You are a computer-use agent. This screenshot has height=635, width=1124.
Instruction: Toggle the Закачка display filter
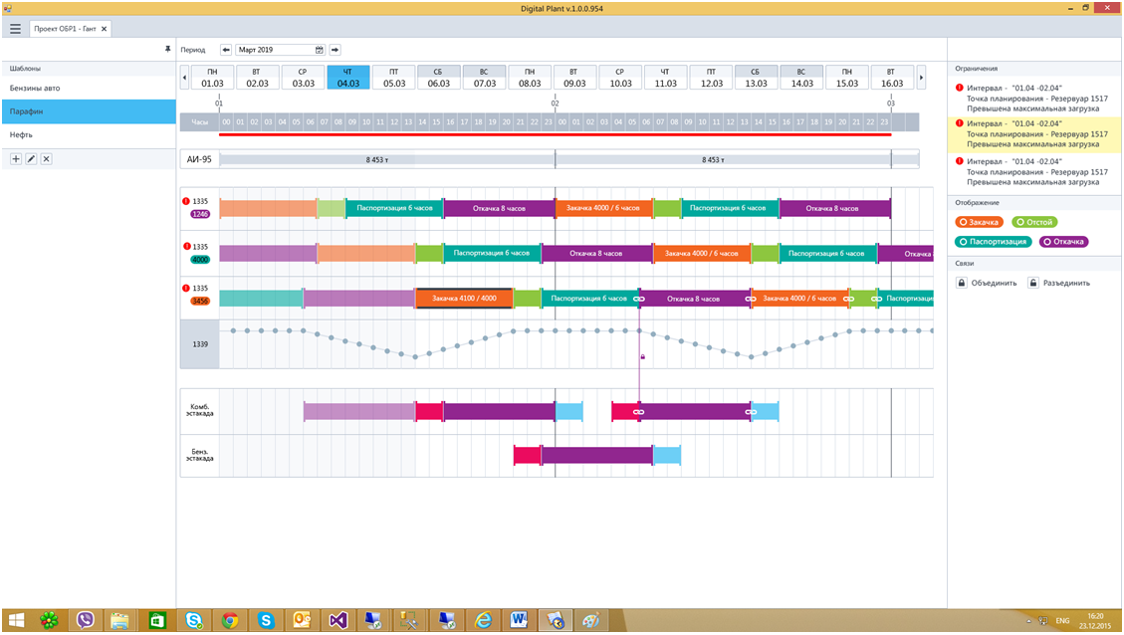(980, 222)
